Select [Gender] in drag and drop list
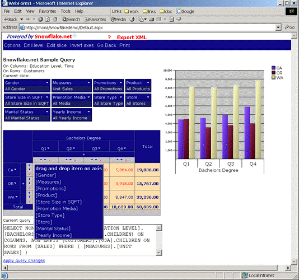 click(x=46, y=175)
